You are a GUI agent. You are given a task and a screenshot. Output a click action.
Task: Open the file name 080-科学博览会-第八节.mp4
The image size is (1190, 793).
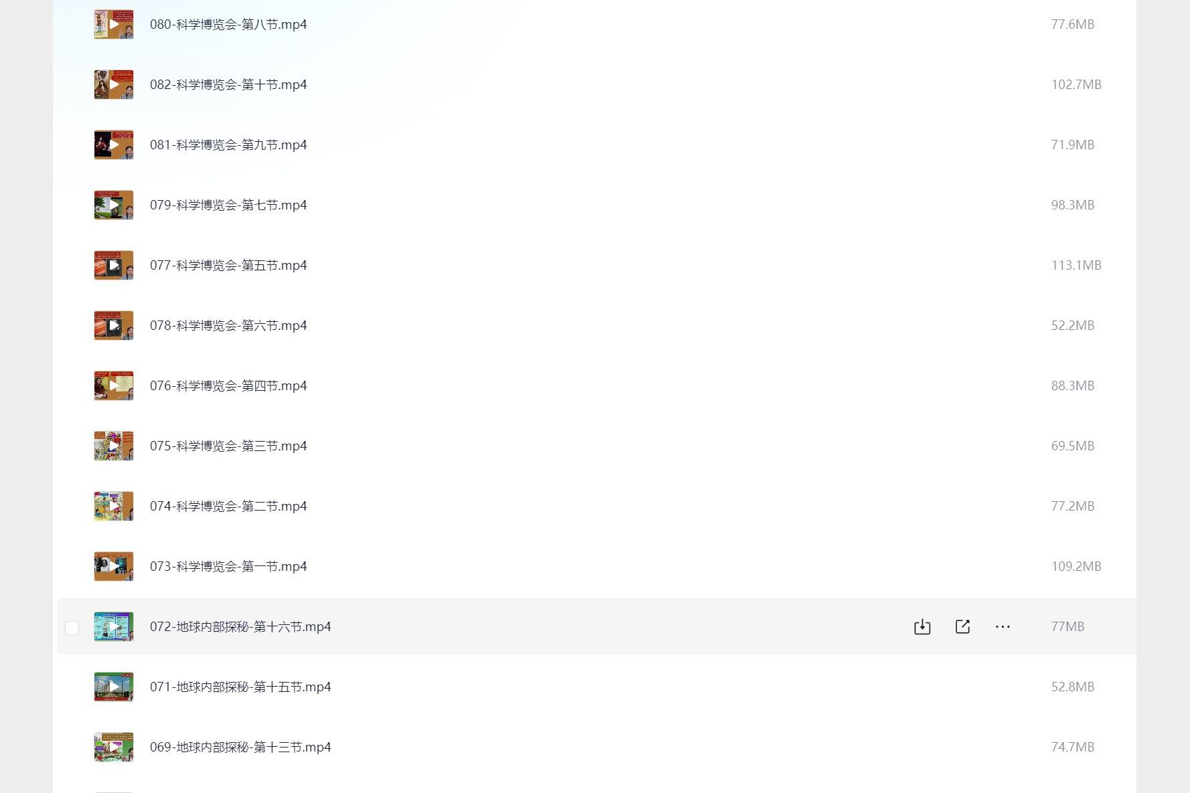point(228,24)
